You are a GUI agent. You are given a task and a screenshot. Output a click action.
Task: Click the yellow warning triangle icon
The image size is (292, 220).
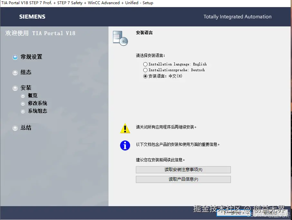coord(125,128)
